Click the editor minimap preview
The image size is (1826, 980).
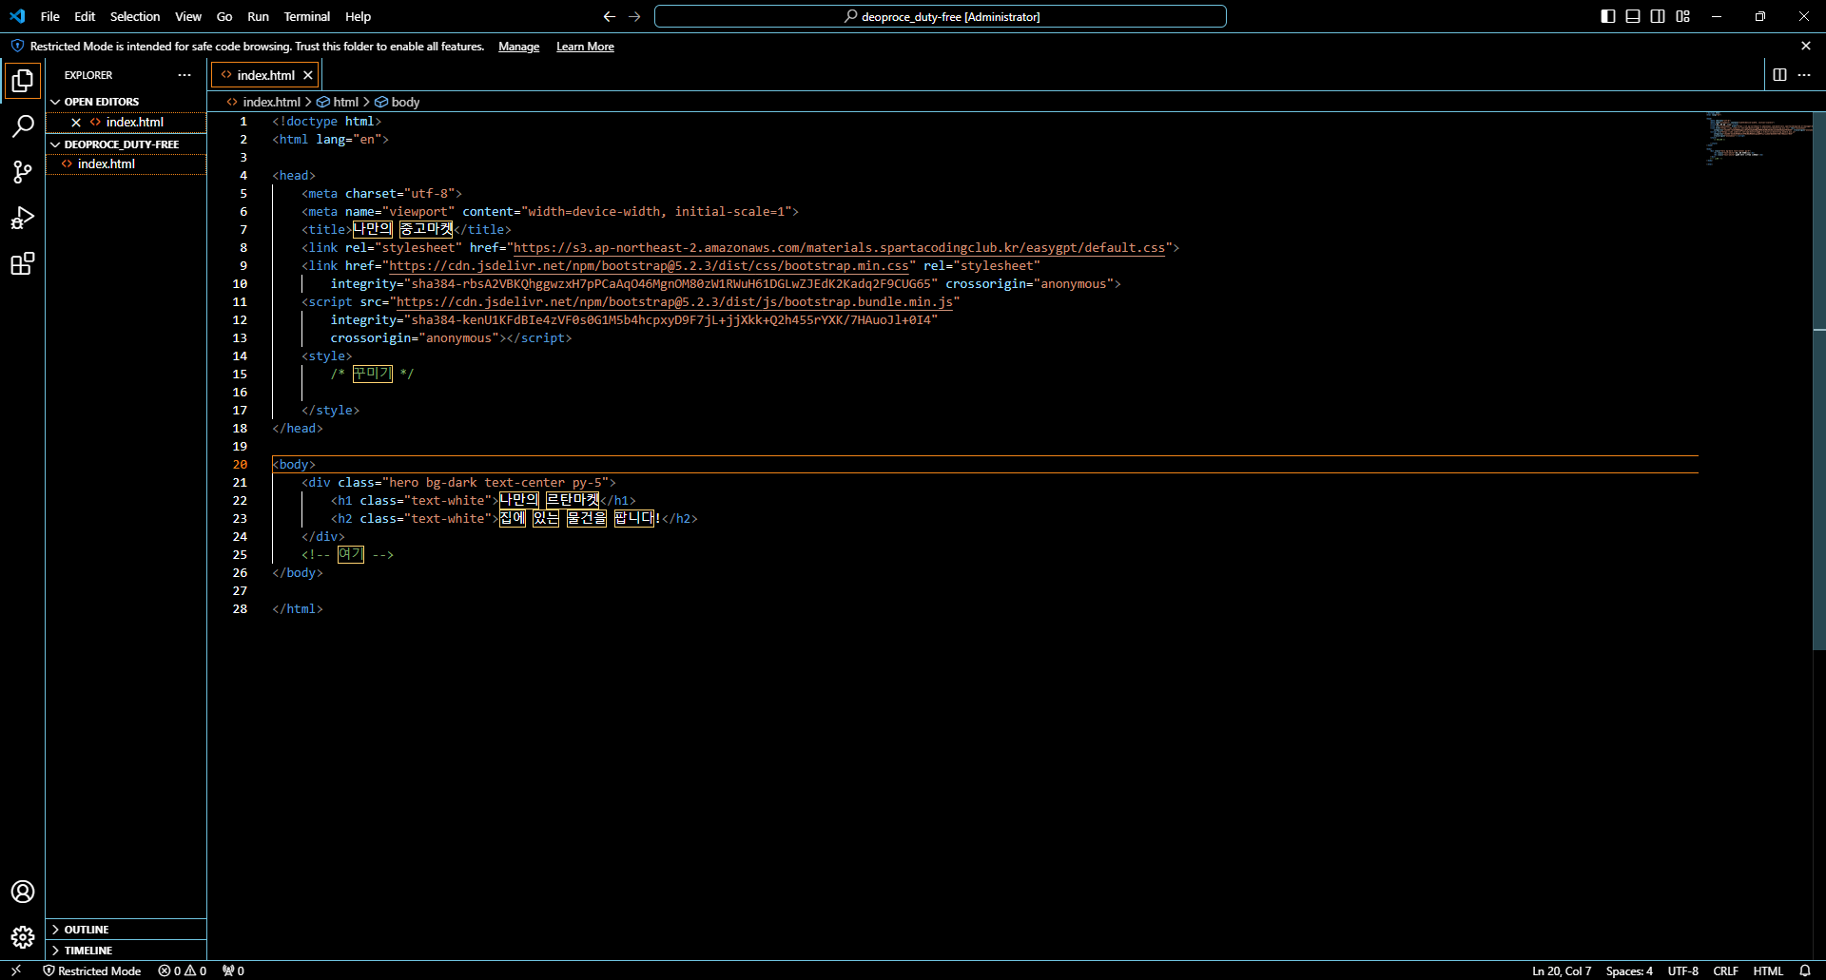1758,139
